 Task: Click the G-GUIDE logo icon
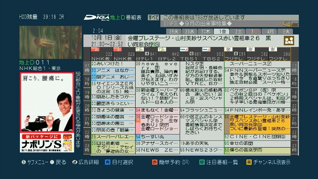click(291, 24)
